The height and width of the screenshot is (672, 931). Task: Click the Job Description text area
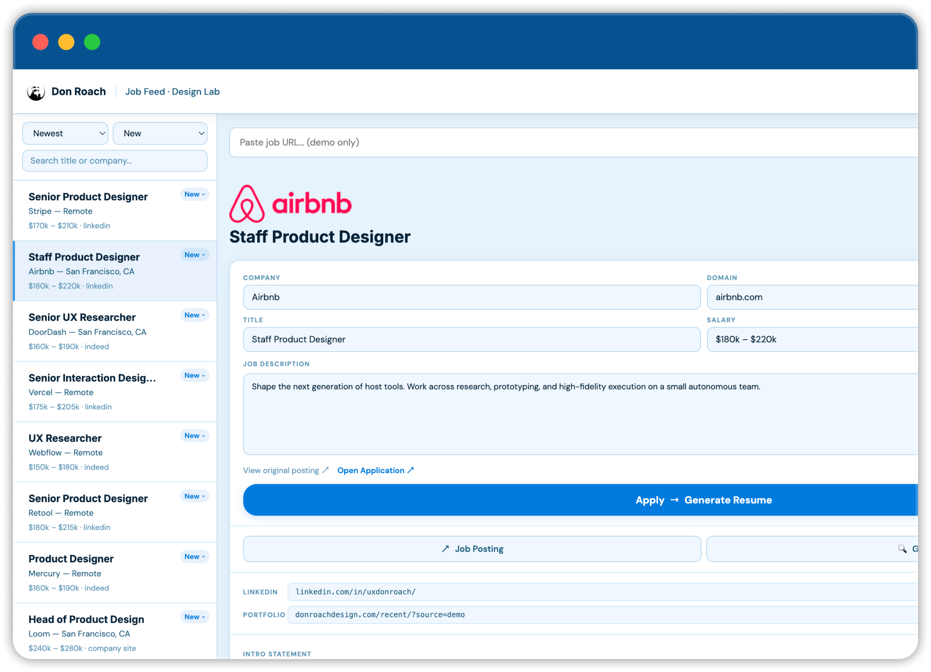pos(580,414)
